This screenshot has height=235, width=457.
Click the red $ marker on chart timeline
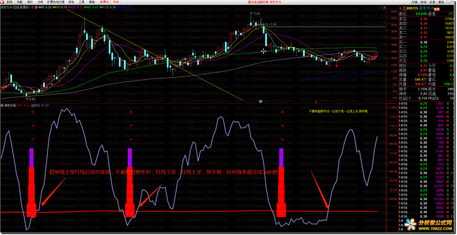(316, 102)
